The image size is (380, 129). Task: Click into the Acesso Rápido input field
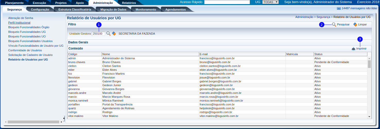point(227,2)
